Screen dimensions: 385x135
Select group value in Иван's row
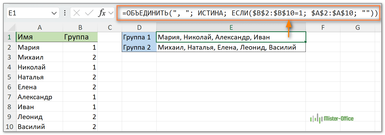80,107
